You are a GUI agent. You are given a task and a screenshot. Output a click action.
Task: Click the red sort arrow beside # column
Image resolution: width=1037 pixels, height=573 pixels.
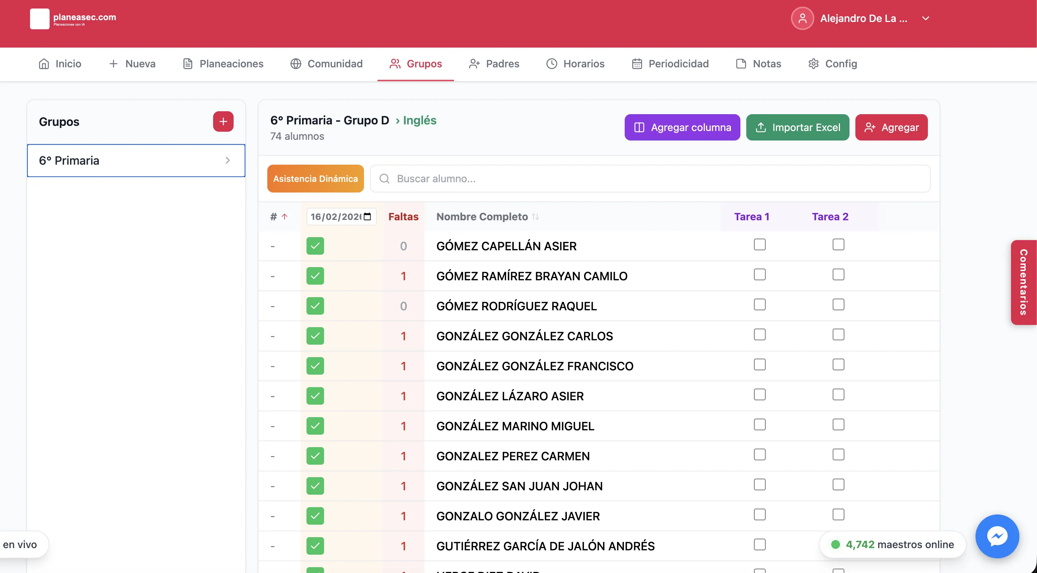tap(285, 217)
